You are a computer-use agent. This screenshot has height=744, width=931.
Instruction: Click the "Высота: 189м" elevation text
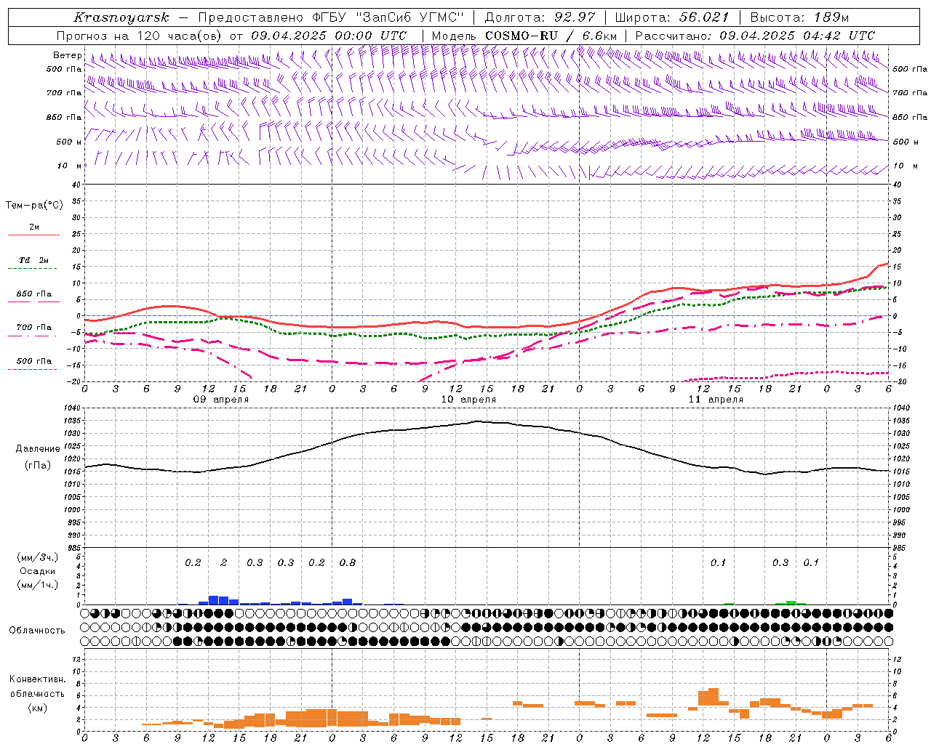(799, 17)
